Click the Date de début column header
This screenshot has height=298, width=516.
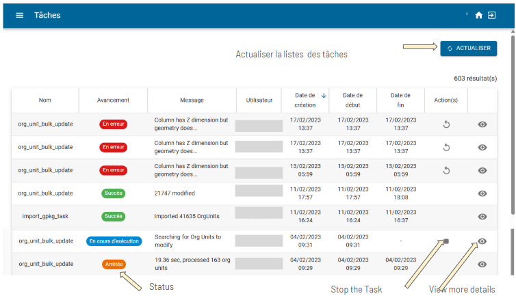[352, 100]
